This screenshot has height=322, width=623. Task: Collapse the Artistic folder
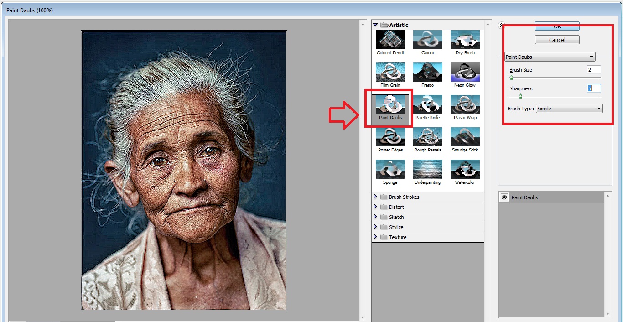pyautogui.click(x=375, y=25)
